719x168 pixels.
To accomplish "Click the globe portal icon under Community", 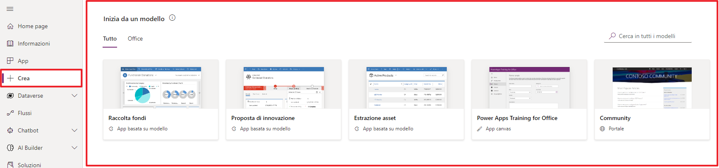I will [x=602, y=129].
